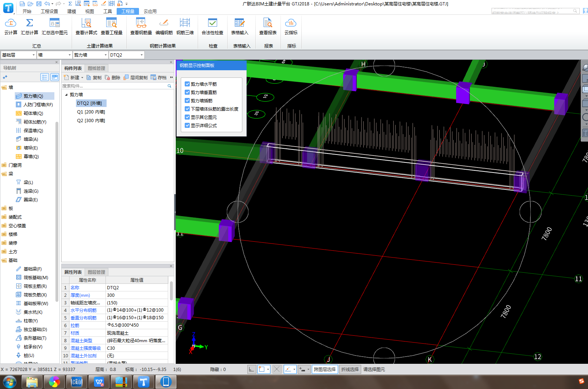Viewport: 588px width, 389px height.
Task: Click the orthogonal mode icon in status bar
Action: click(x=251, y=369)
